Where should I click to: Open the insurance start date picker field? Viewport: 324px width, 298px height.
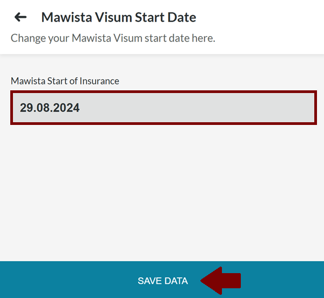(x=163, y=108)
